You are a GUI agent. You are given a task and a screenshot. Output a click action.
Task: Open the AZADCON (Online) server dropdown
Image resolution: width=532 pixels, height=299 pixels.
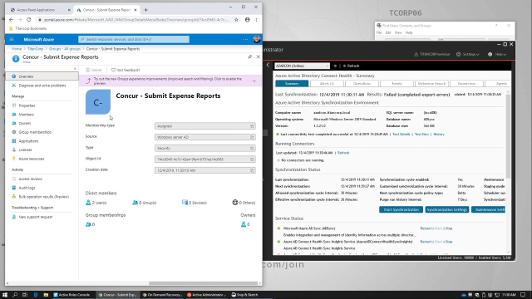pos(302,66)
